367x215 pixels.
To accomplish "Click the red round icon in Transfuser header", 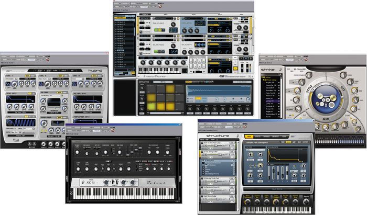I will click(160, 6).
